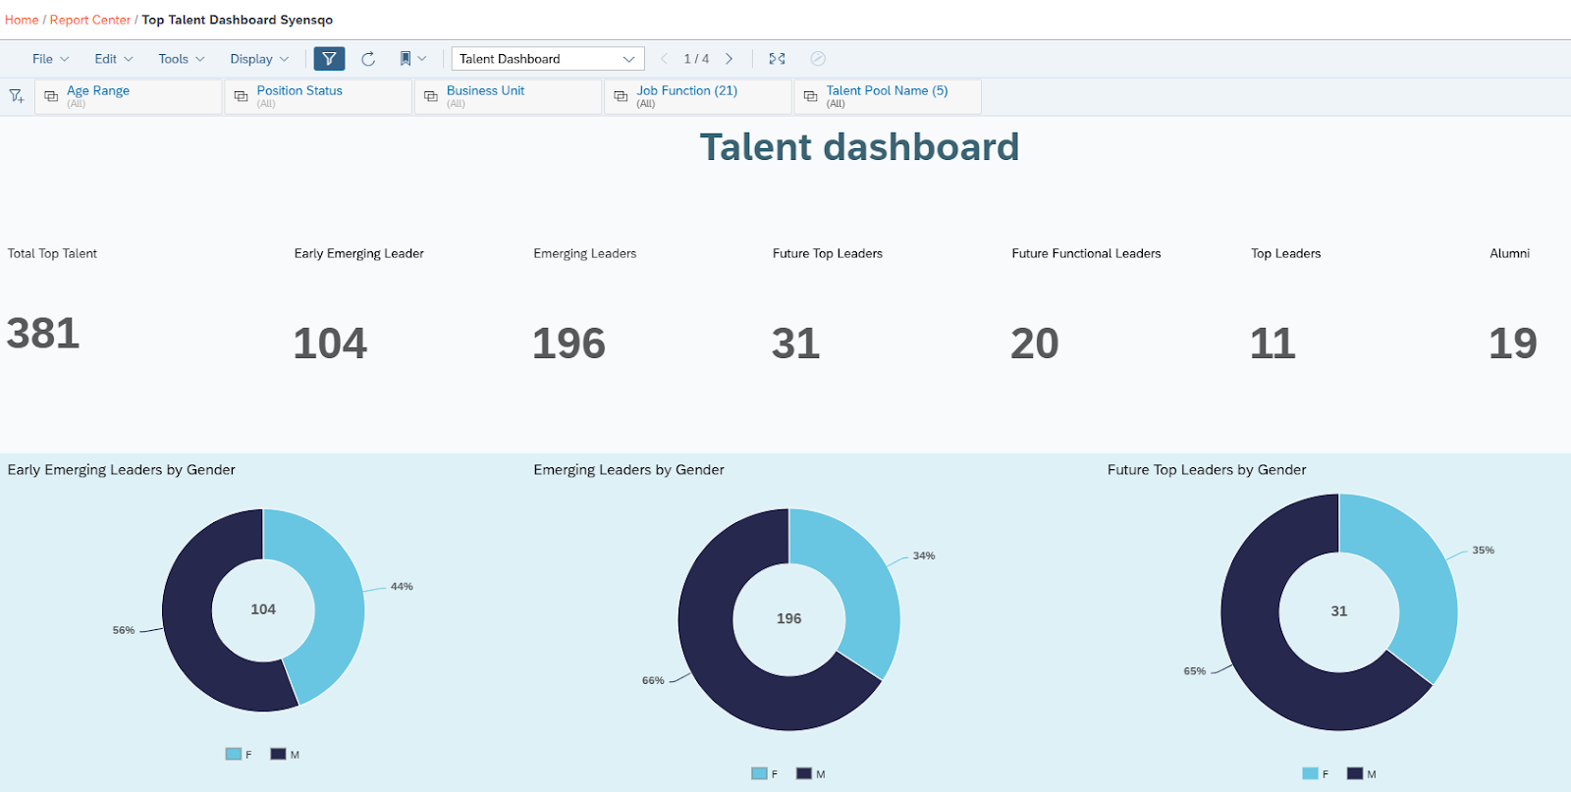Click the F legend swatch under Emerging Leaders chart
The width and height of the screenshot is (1571, 792).
759,773
